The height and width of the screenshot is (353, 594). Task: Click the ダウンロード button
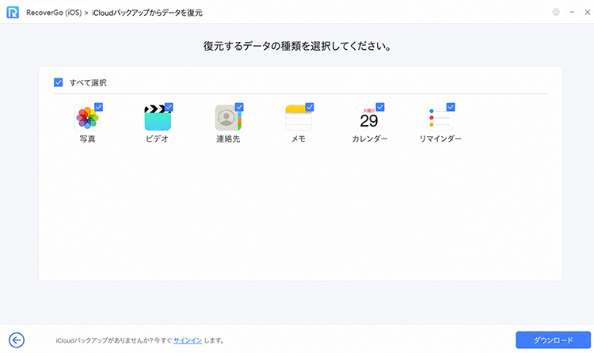[x=553, y=340]
